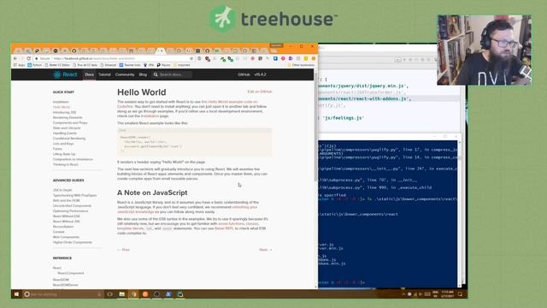Switch to Chrome from the taskbar
This screenshot has height=308, width=547.
(133, 294)
